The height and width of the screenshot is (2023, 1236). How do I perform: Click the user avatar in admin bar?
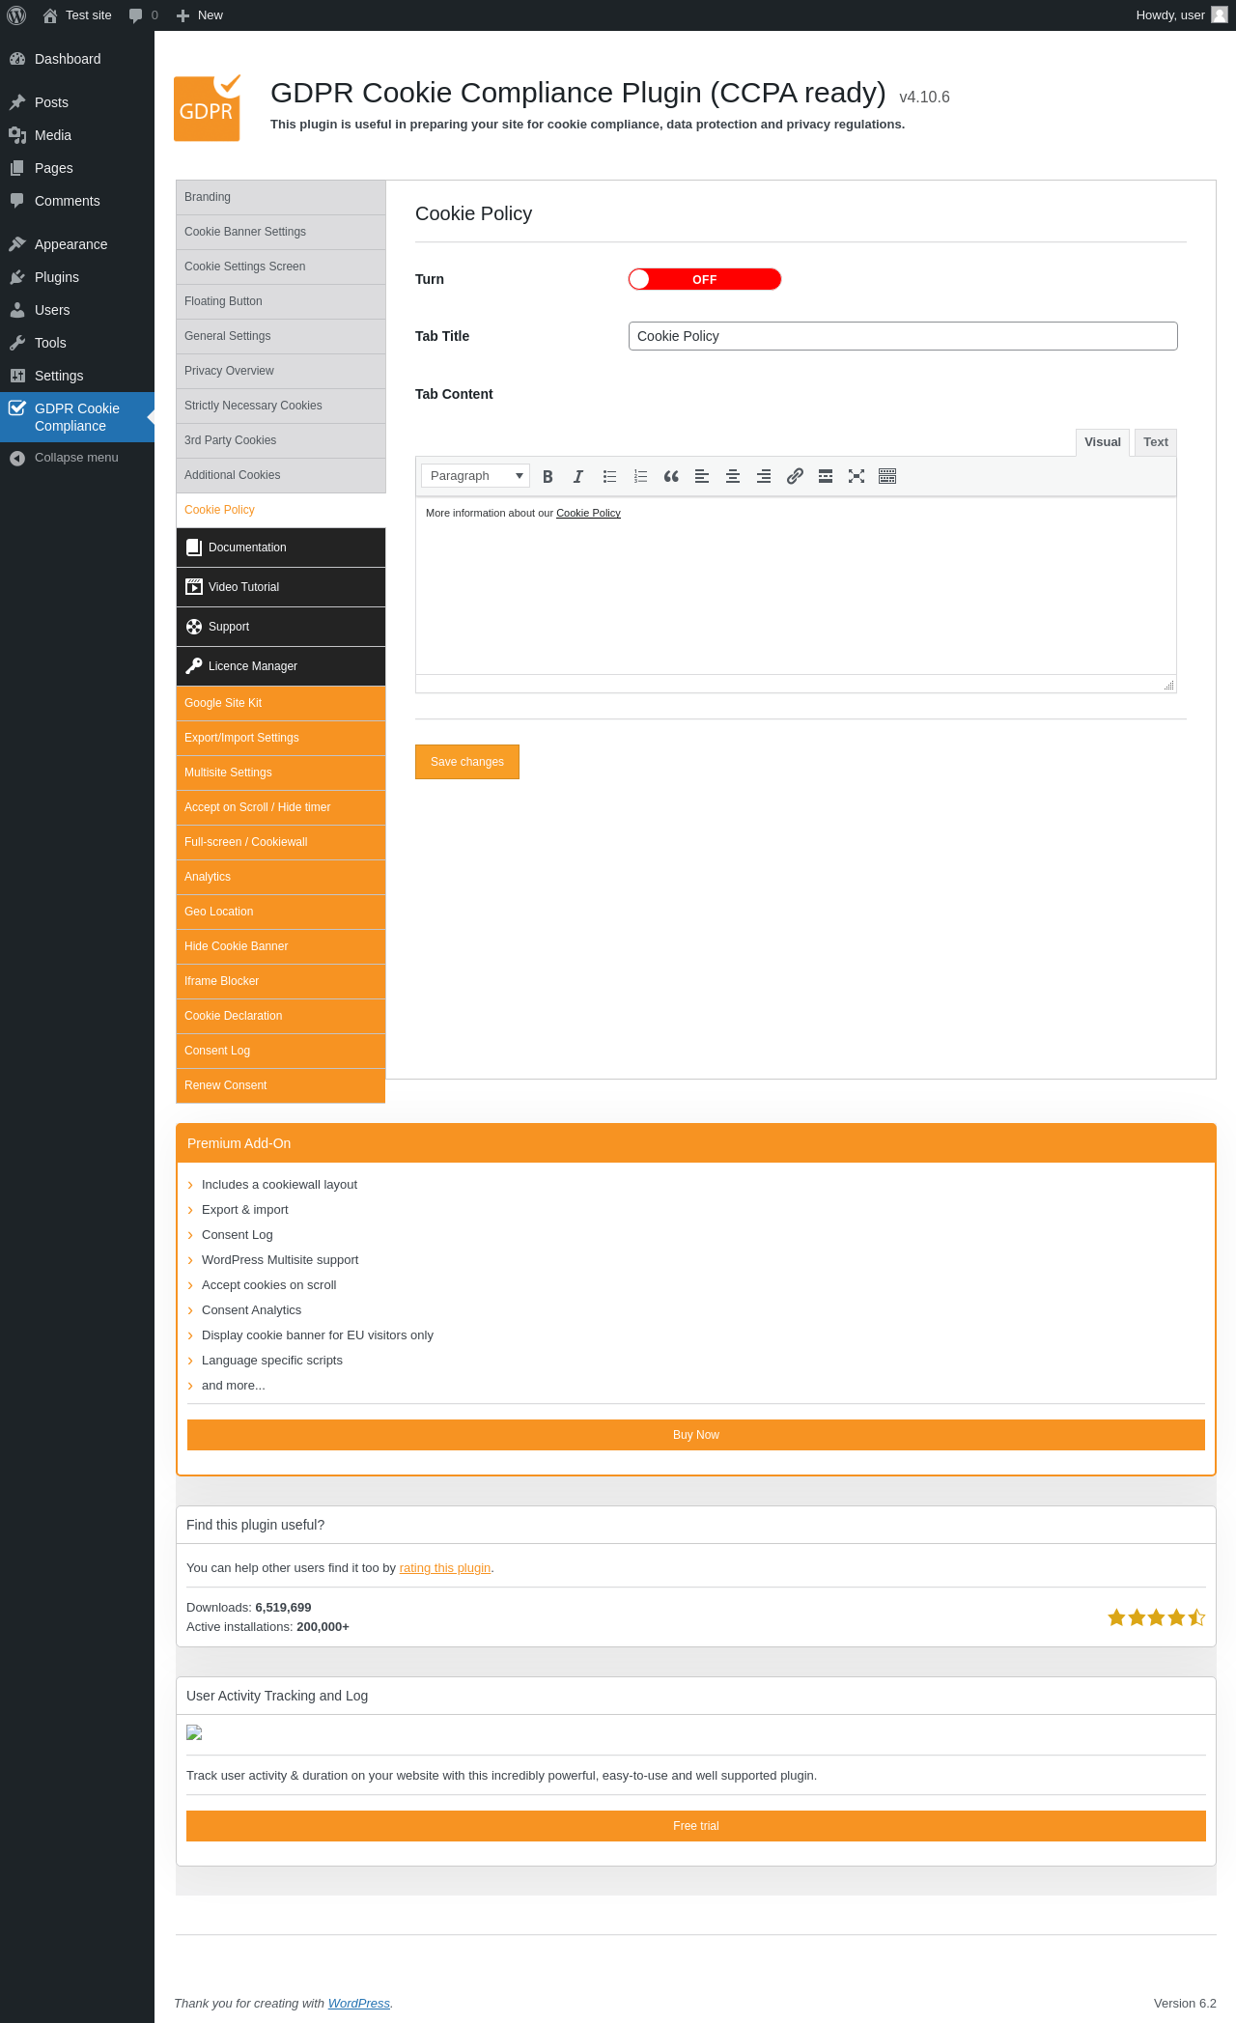click(x=1220, y=14)
